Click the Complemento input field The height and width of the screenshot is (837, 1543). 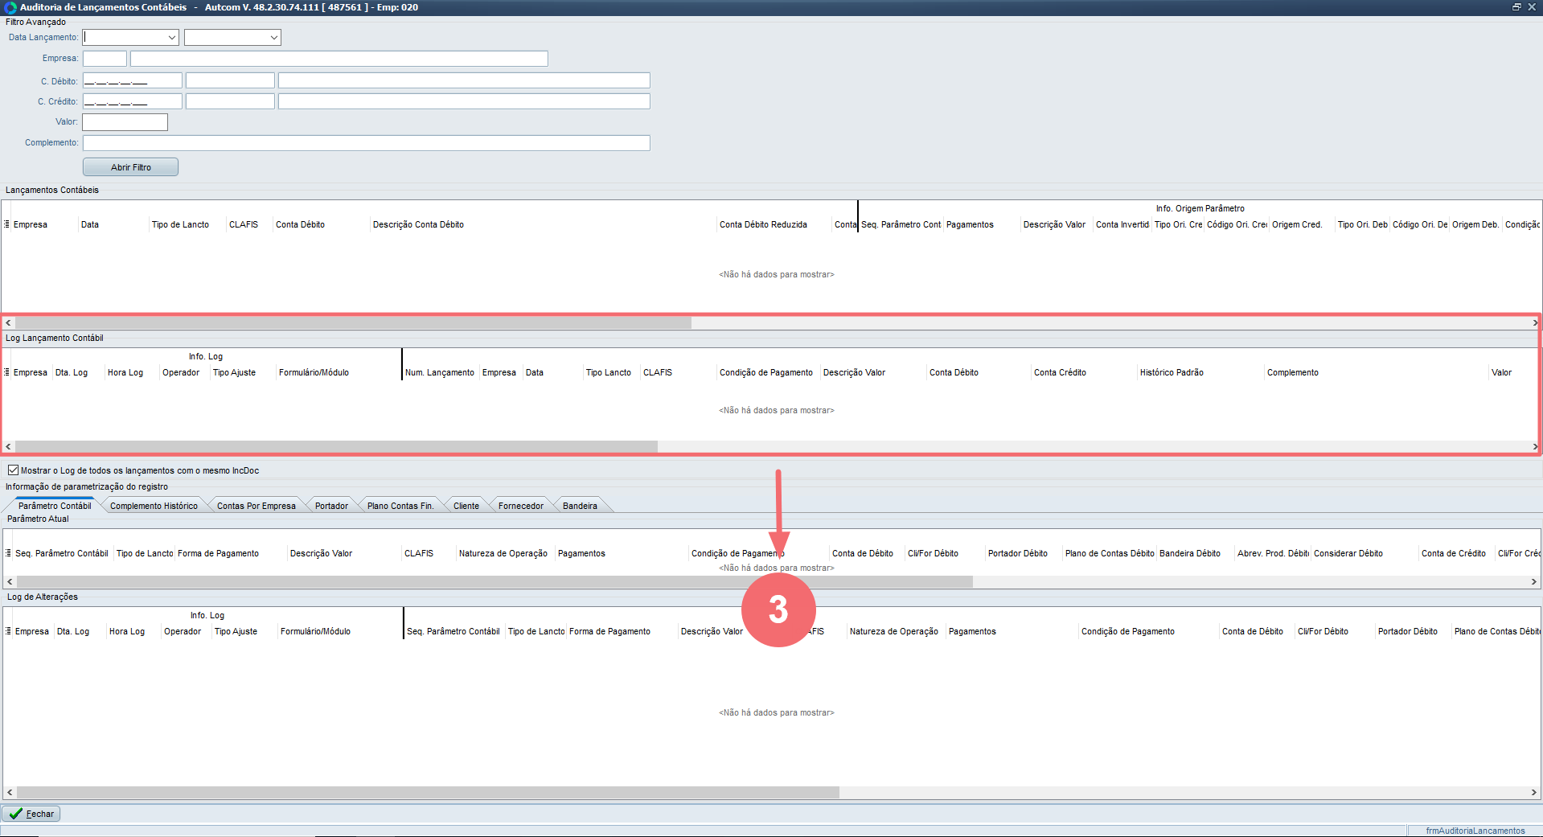tap(366, 143)
